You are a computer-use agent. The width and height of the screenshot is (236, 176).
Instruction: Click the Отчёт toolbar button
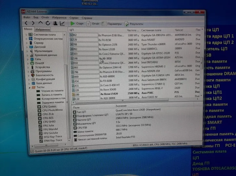[93, 24]
